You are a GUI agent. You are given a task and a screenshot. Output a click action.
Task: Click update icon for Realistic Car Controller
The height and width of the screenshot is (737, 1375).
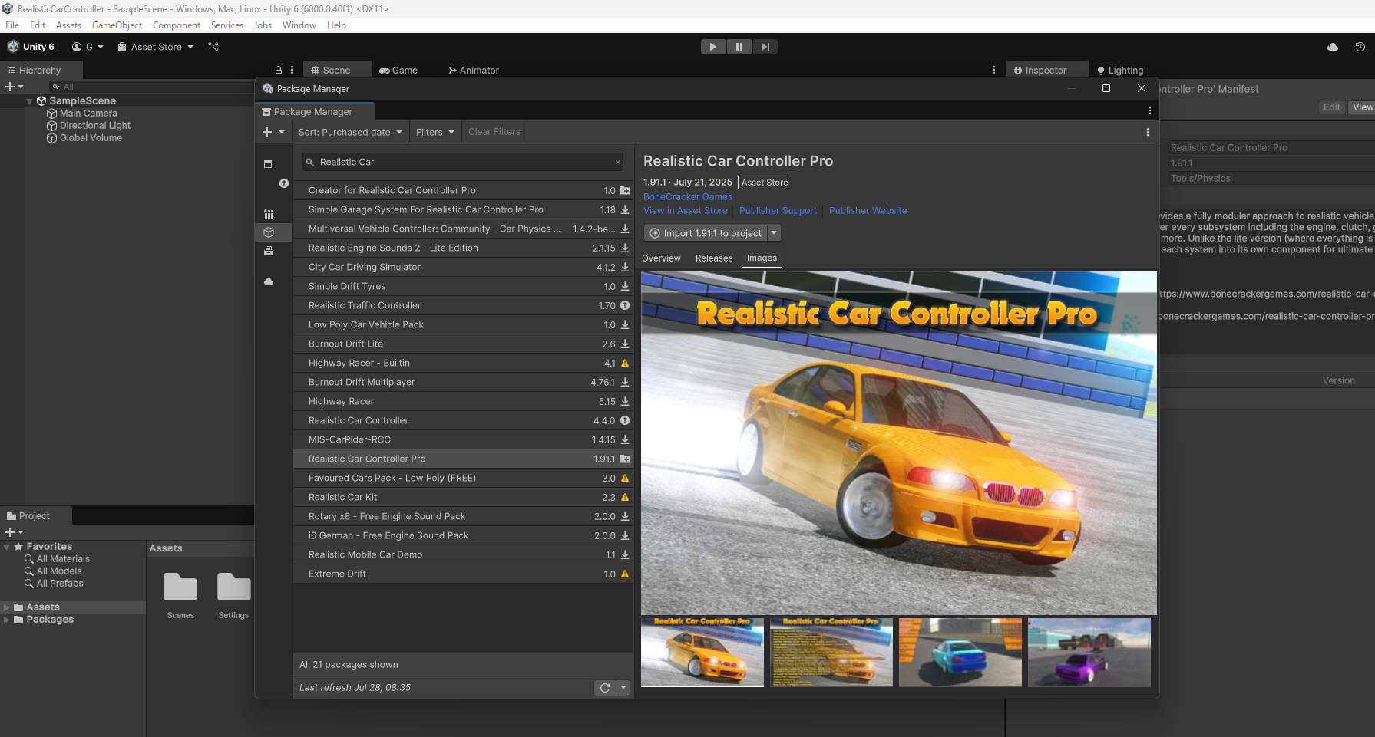click(625, 420)
